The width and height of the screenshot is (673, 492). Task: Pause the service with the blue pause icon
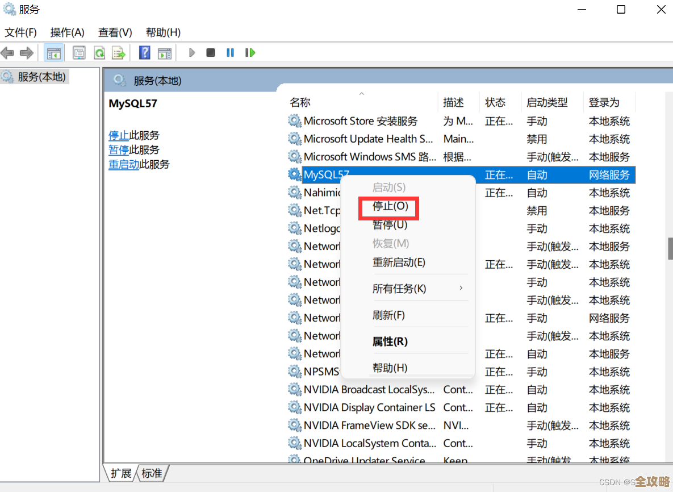[x=230, y=52]
